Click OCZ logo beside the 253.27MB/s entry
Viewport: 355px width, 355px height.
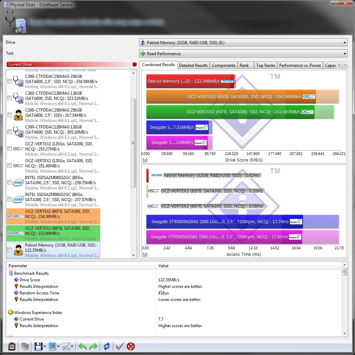pos(18,149)
